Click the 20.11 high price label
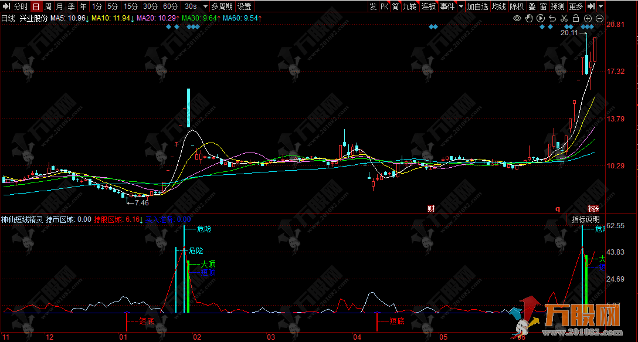Screen dimensions: 638x342 click(569, 33)
